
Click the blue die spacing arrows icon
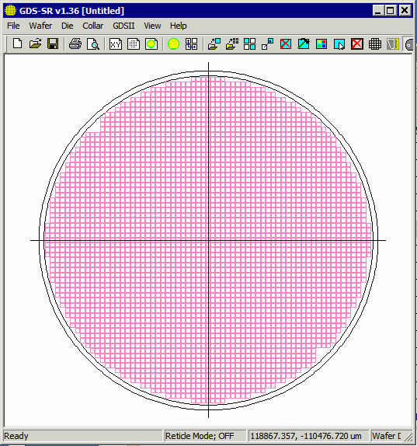[x=191, y=44]
